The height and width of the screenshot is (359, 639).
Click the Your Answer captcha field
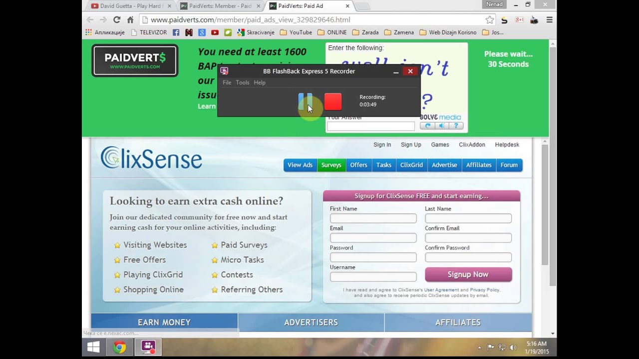(x=370, y=126)
